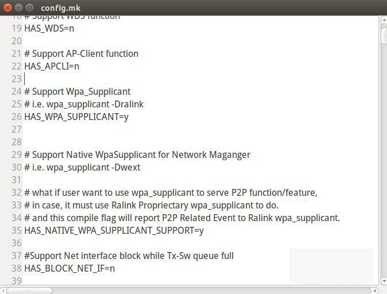Maximize the config.mk window
387x294 pixels.
point(29,7)
